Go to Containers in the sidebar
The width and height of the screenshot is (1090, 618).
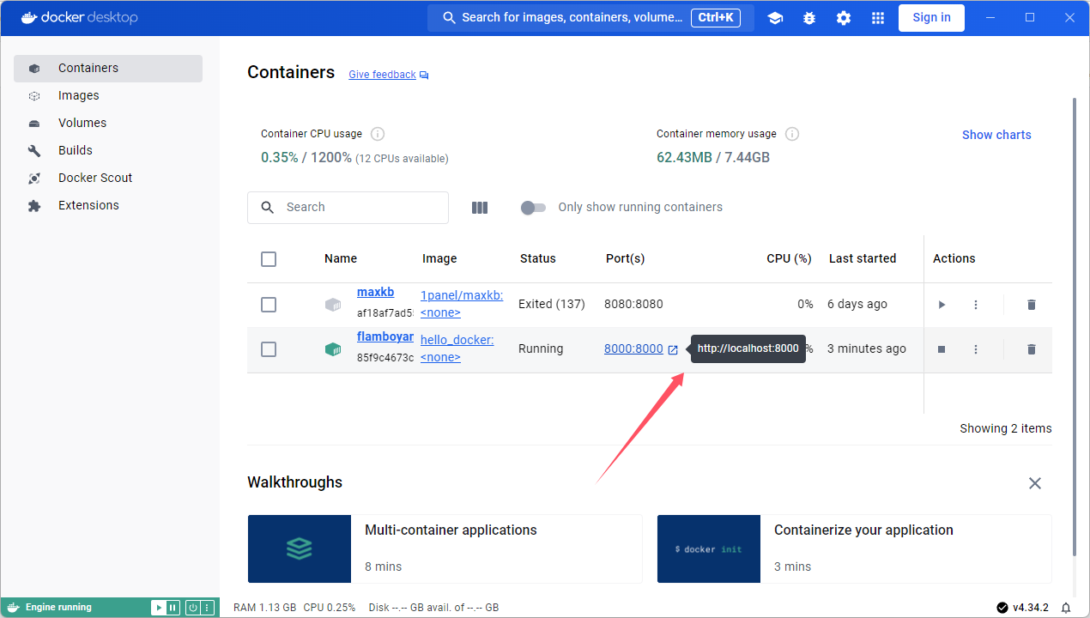(108, 69)
